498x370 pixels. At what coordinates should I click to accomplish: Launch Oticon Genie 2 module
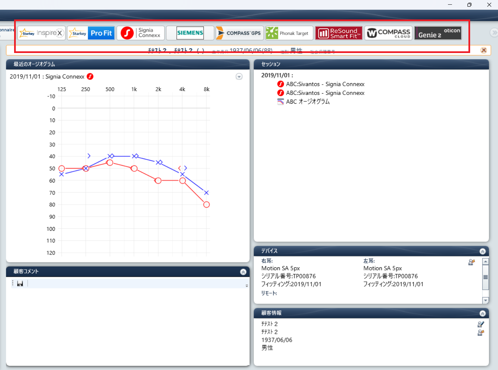tap(438, 33)
